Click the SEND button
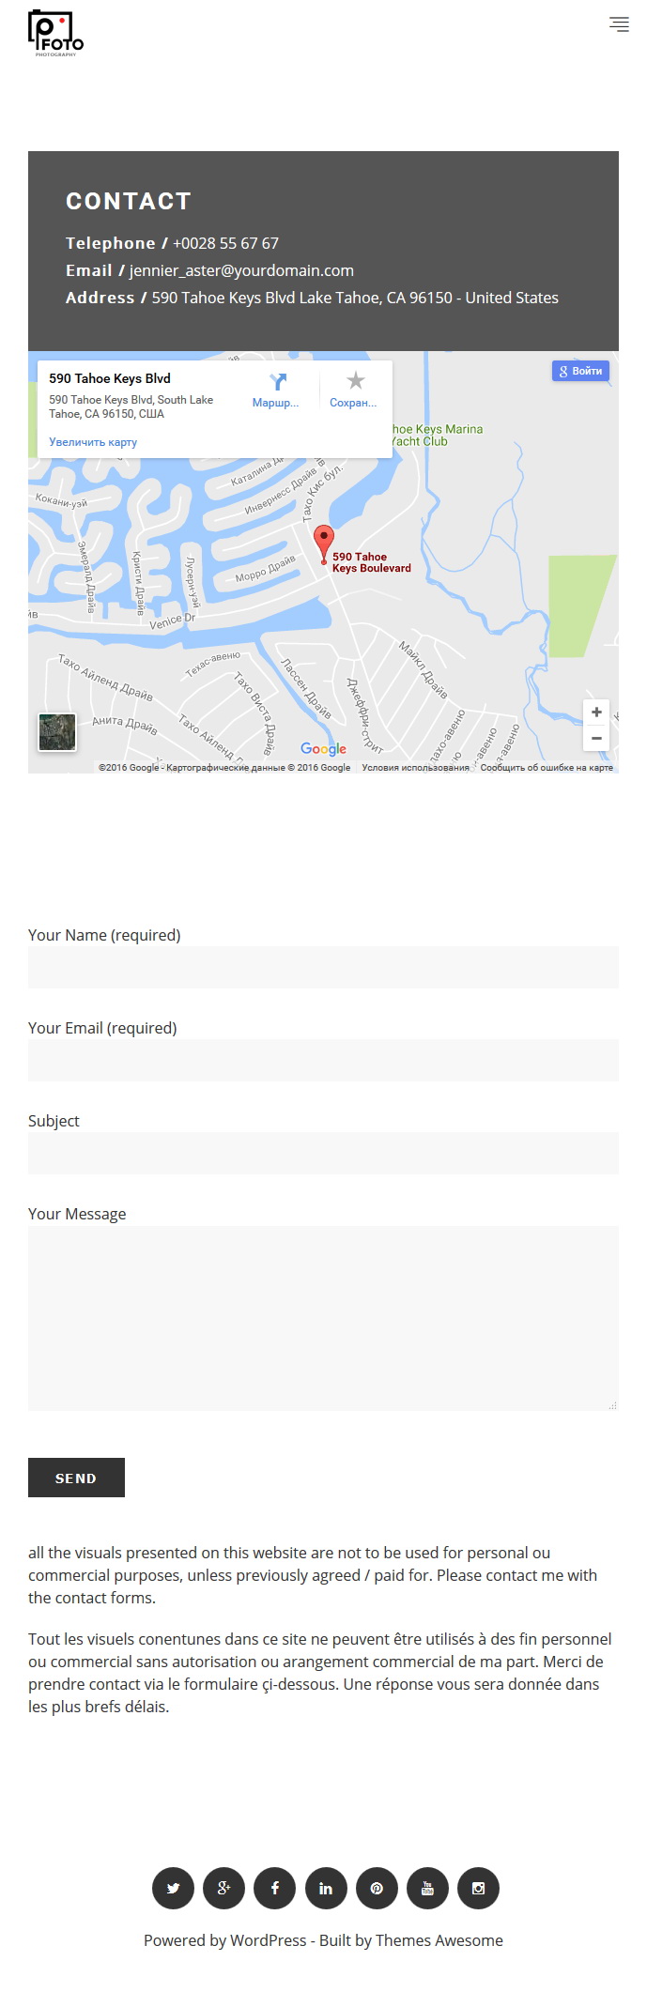The width and height of the screenshot is (647, 2007). [76, 1478]
